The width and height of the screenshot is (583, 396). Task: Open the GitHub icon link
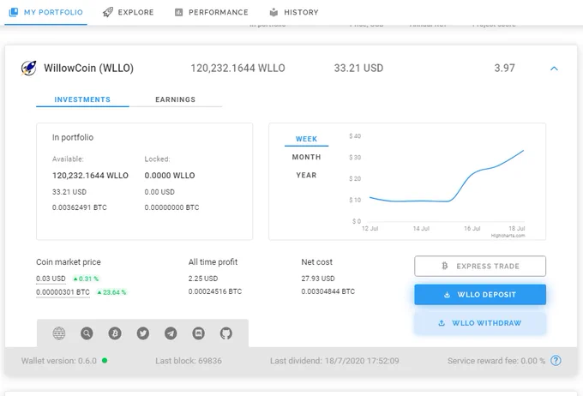pyautogui.click(x=226, y=333)
